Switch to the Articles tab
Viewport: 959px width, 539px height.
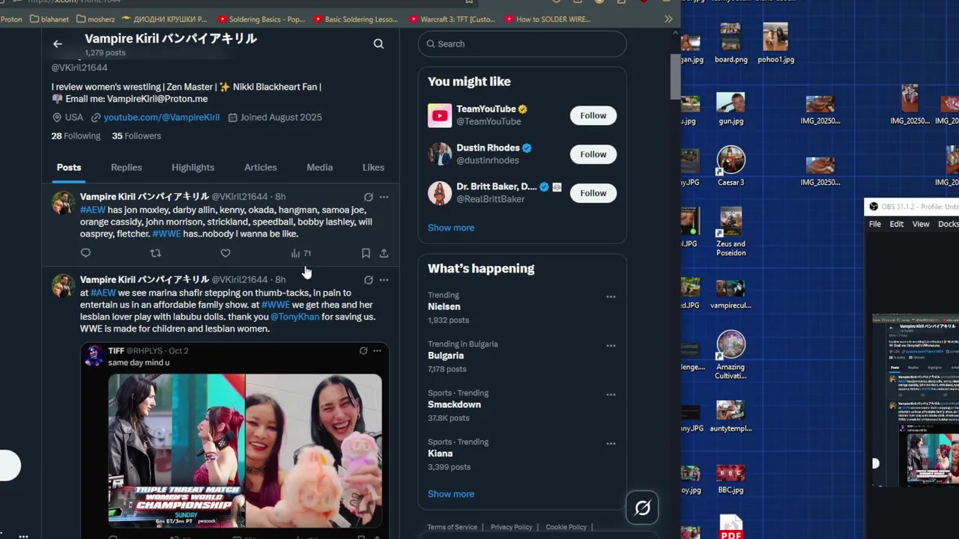click(x=261, y=168)
